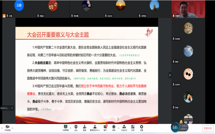The width and height of the screenshot is (215, 134).
Task: Toggle recording with the 录制 button
Action: click(x=114, y=128)
